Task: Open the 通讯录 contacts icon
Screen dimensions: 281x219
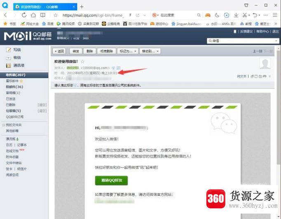Action: (x=8, y=66)
